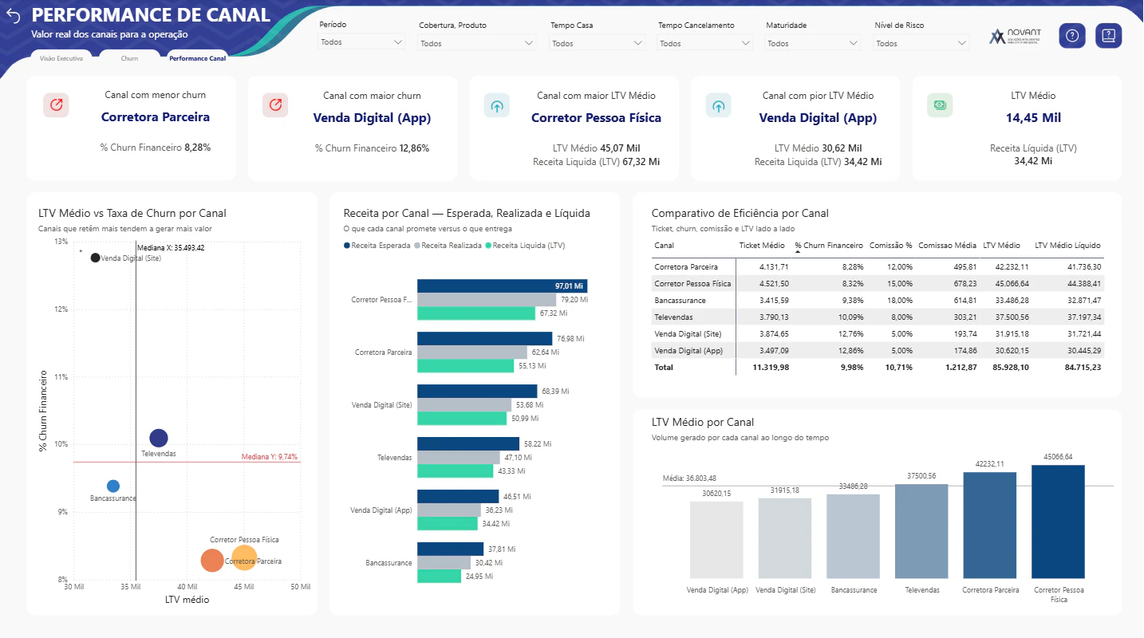Select the Bancassurance bubble in the scatter chart
The height and width of the screenshot is (638, 1144).
pos(113,486)
